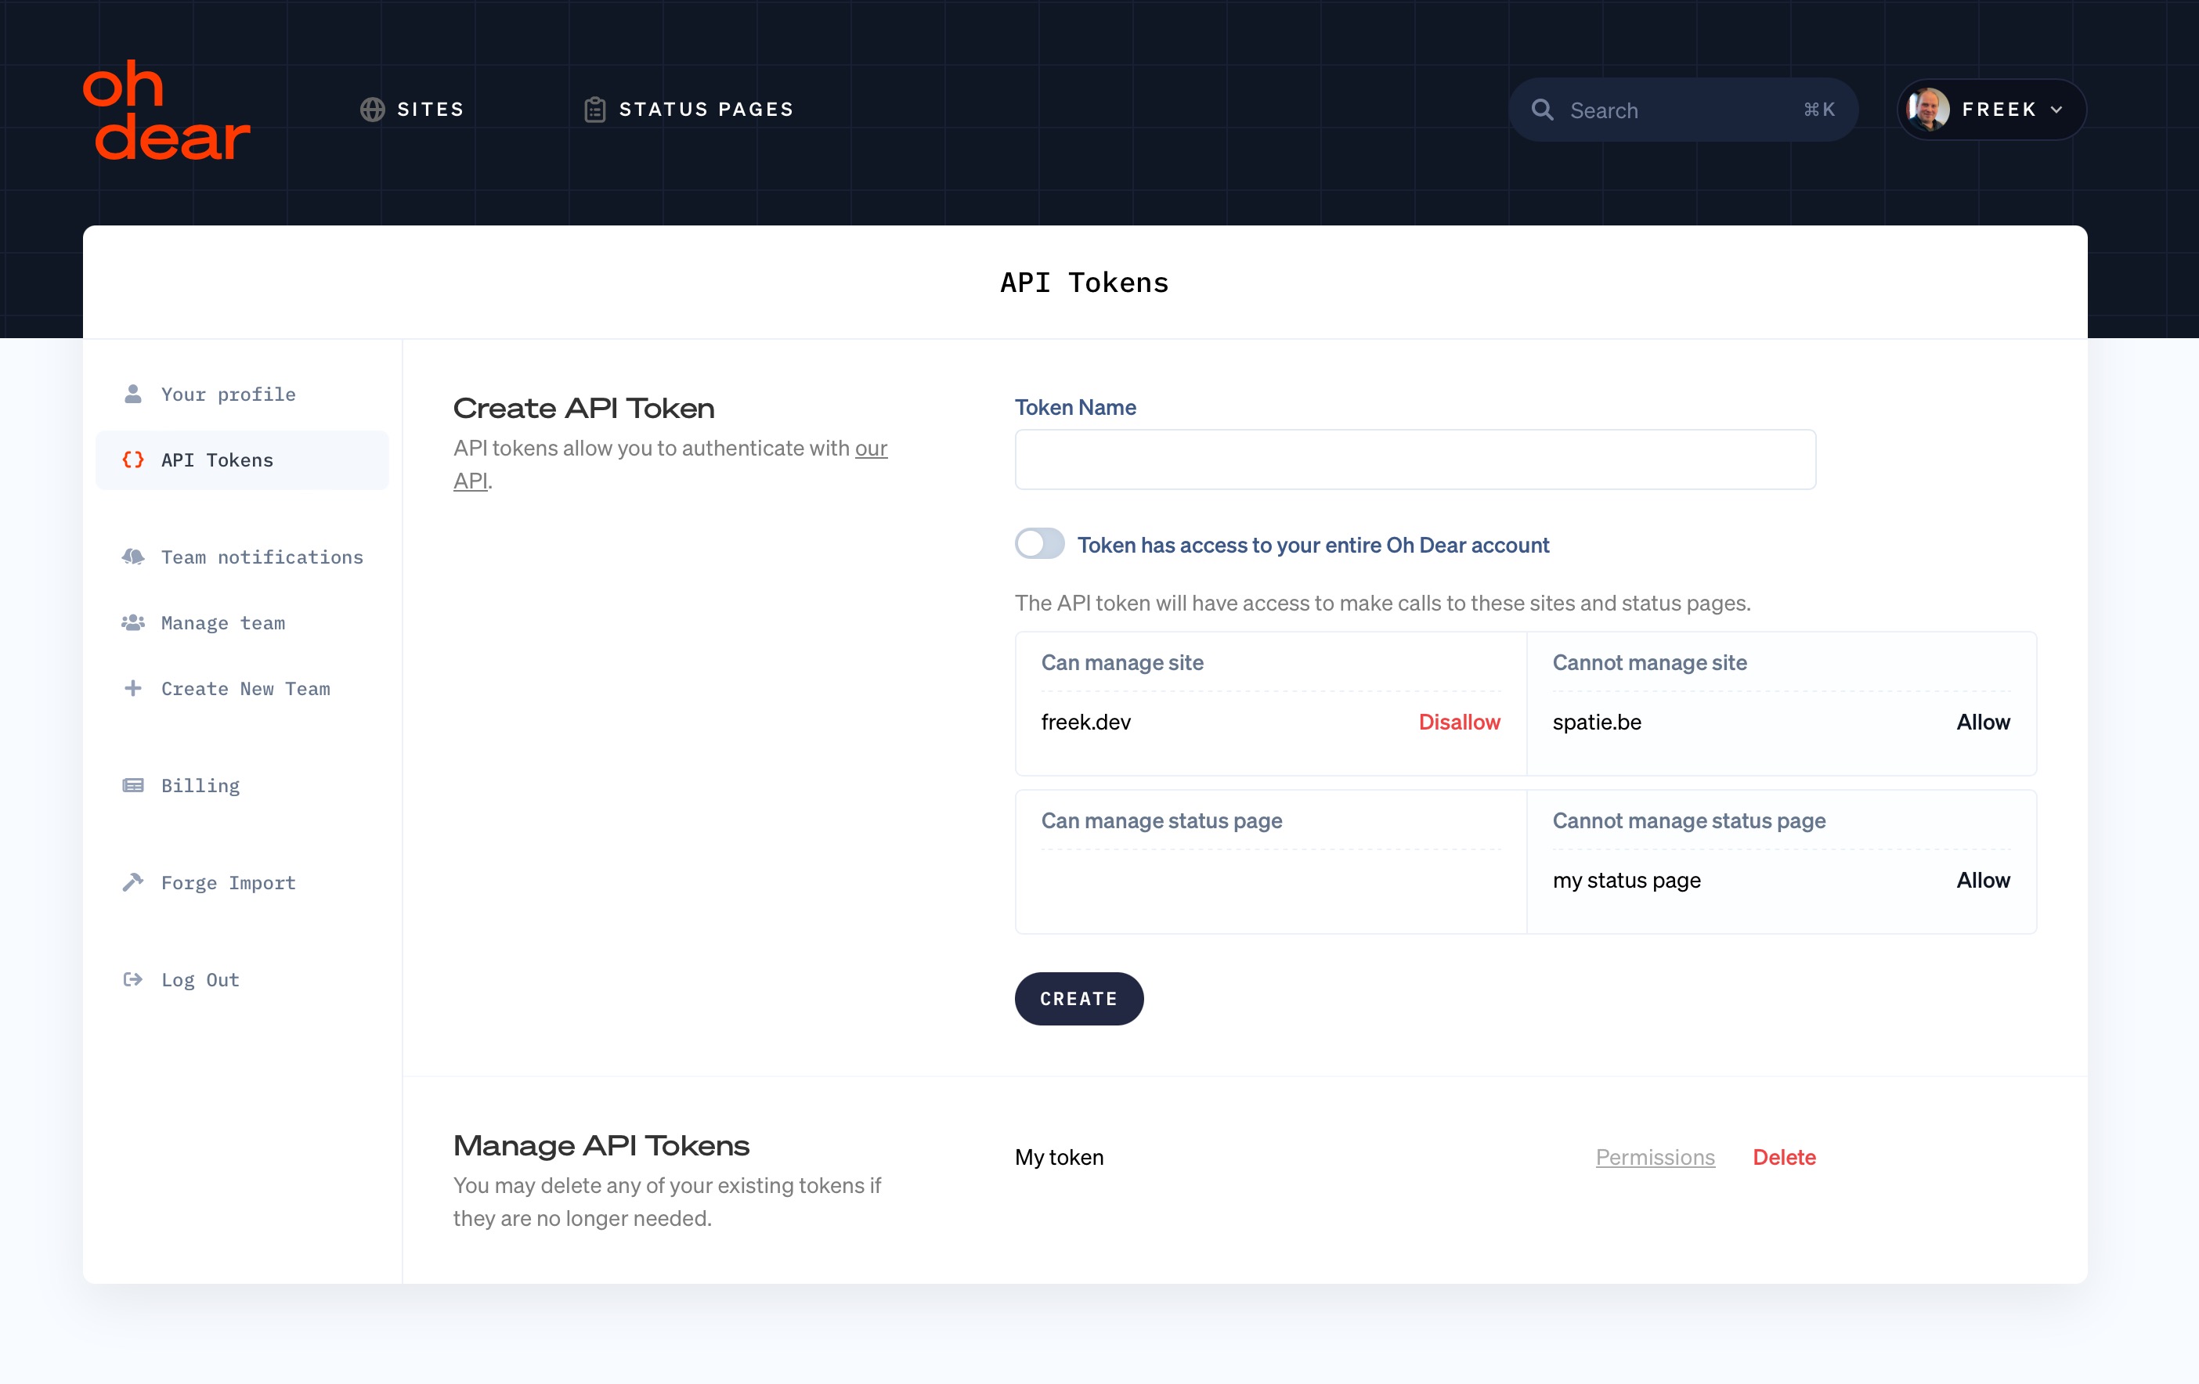Click the bell icon for Team notifications

pyautogui.click(x=133, y=556)
